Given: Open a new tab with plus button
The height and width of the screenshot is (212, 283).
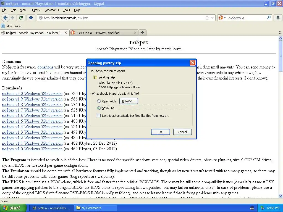Looking at the screenshot, I should [x=143, y=33].
